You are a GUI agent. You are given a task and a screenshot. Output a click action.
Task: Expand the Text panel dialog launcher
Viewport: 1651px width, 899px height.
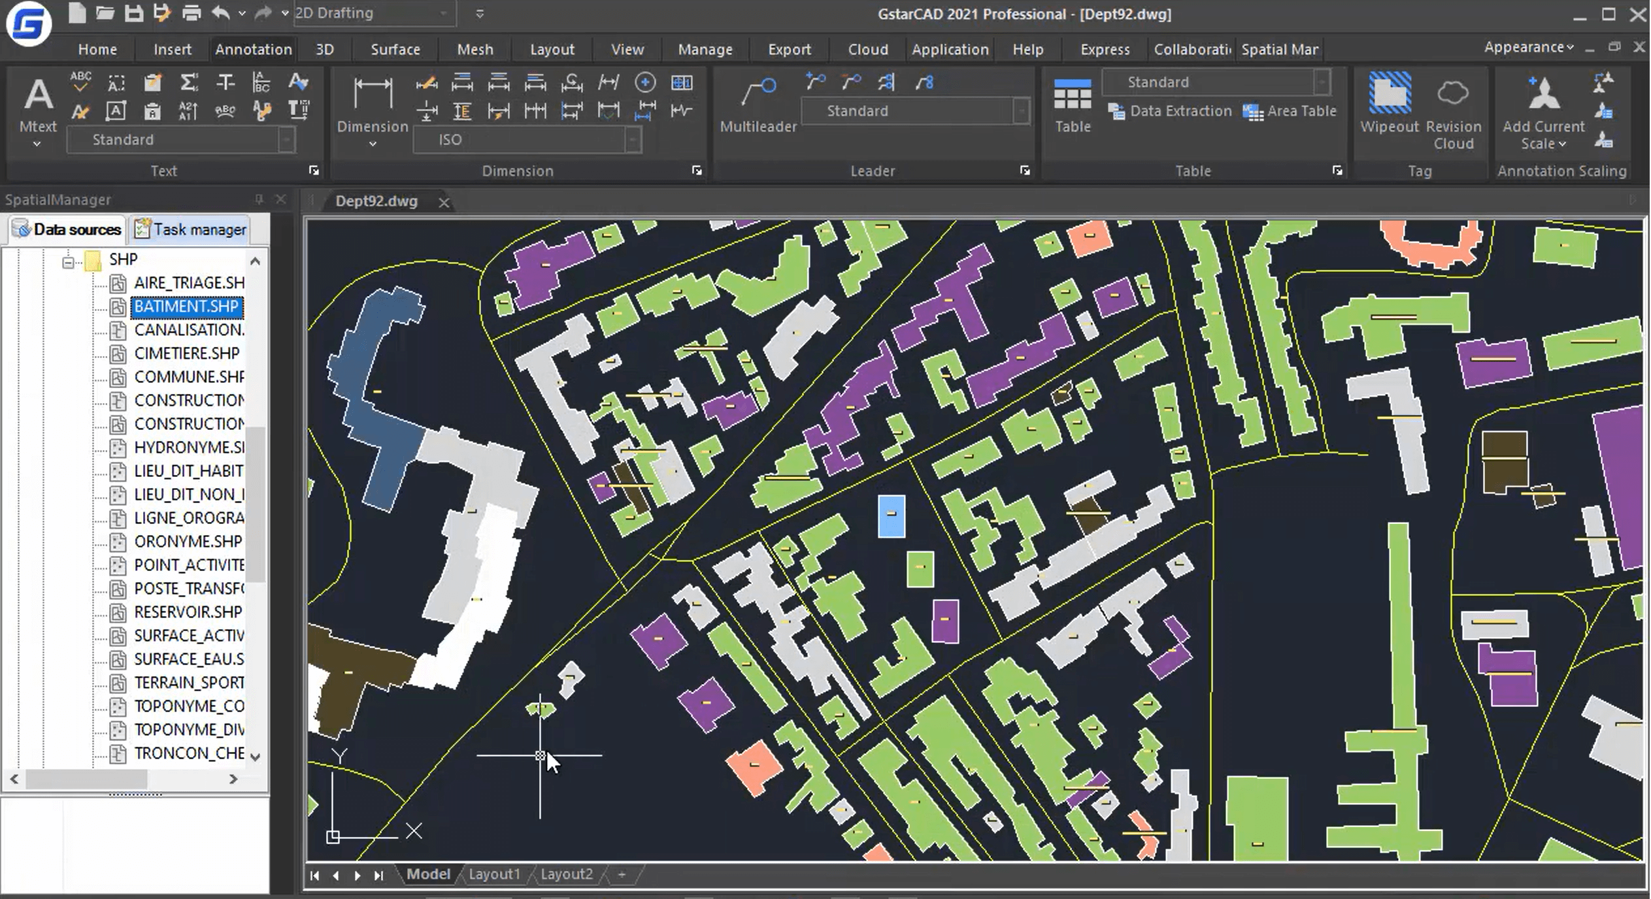[314, 171]
